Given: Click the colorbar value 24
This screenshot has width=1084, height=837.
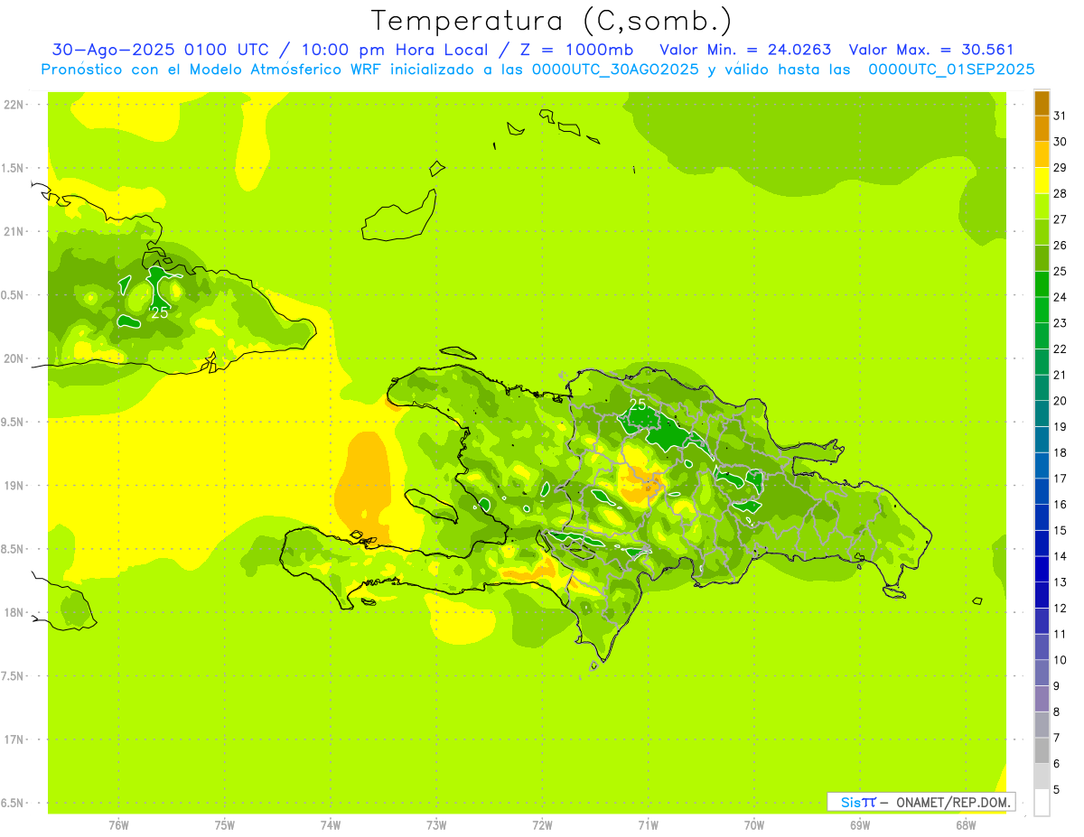Looking at the screenshot, I should pos(1061,297).
